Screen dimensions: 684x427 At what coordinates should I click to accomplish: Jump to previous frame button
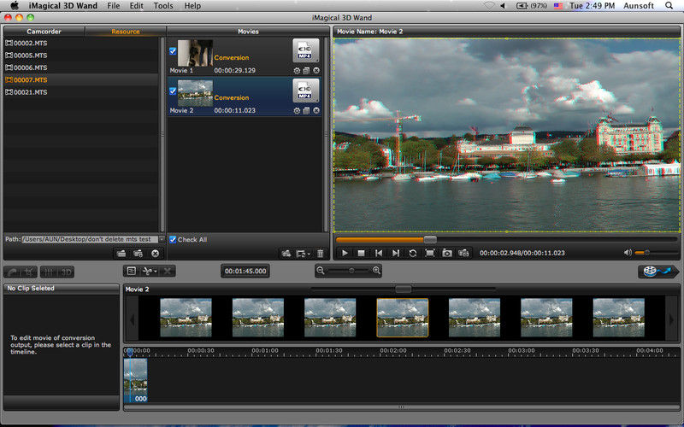pyautogui.click(x=379, y=253)
